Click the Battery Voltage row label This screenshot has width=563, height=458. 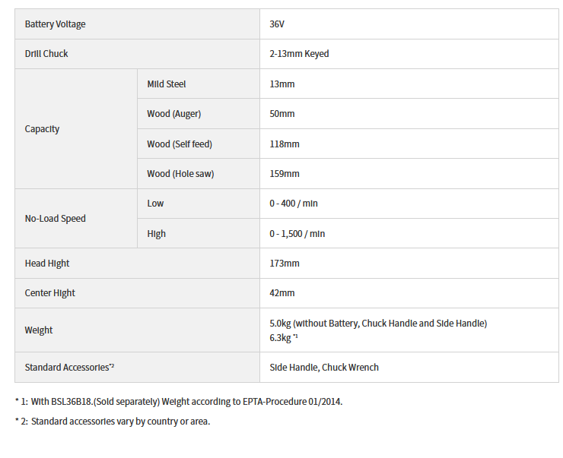tap(55, 24)
